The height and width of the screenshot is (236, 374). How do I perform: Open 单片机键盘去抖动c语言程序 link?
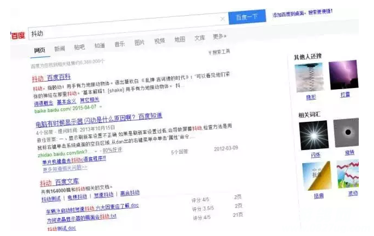74,160
